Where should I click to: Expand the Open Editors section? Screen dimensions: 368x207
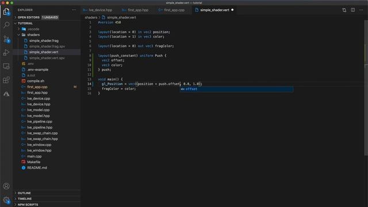coord(47,17)
